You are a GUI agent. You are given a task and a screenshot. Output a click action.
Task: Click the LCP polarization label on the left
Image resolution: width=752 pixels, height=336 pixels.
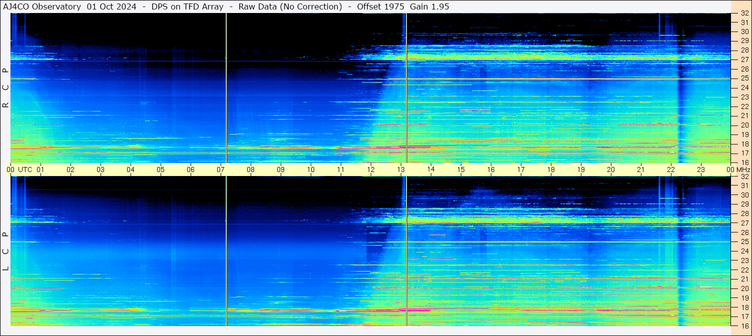(x=6, y=251)
